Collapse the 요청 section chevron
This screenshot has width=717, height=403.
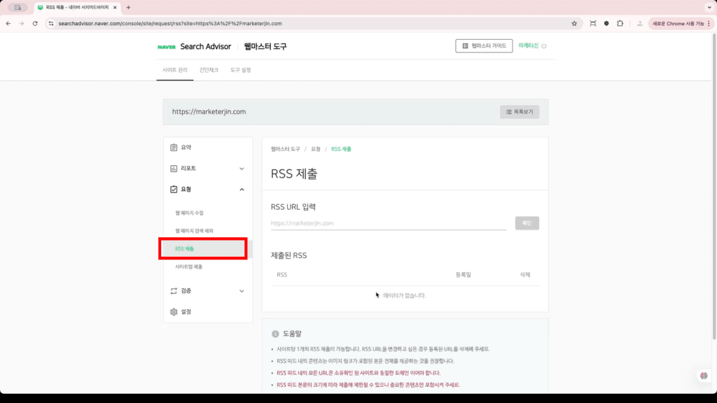tap(242, 190)
